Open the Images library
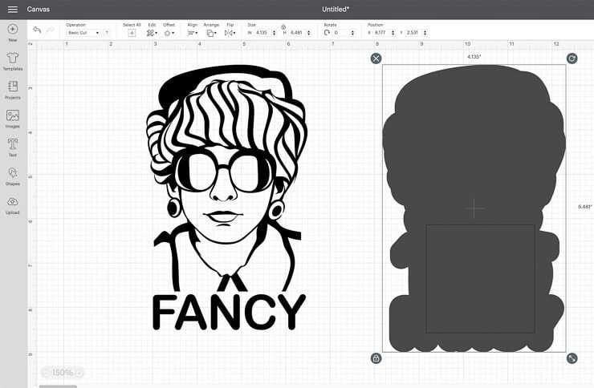 click(x=12, y=115)
